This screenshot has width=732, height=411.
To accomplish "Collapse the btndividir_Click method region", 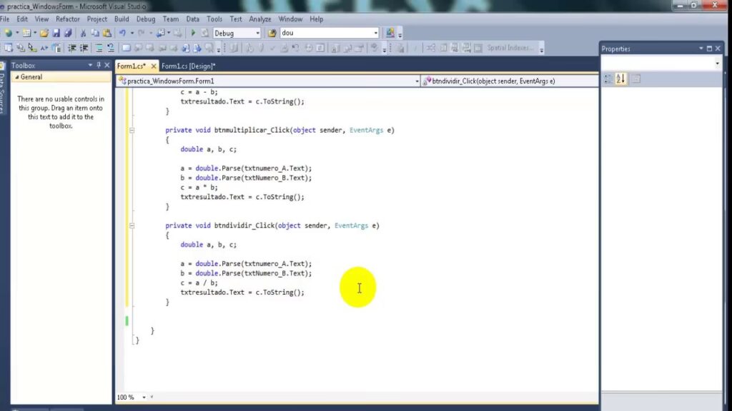I will pyautogui.click(x=132, y=225).
